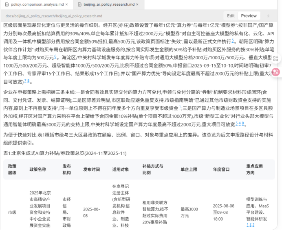Open footnote 6 after "上限均为500万元"
The height and width of the screenshot is (230, 282).
56,56
